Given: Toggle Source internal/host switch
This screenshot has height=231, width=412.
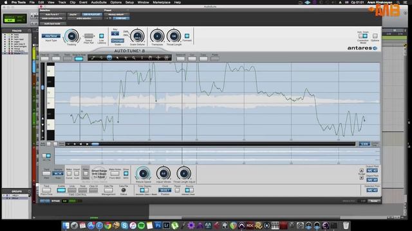Looking at the screenshot, I should click(x=189, y=190).
